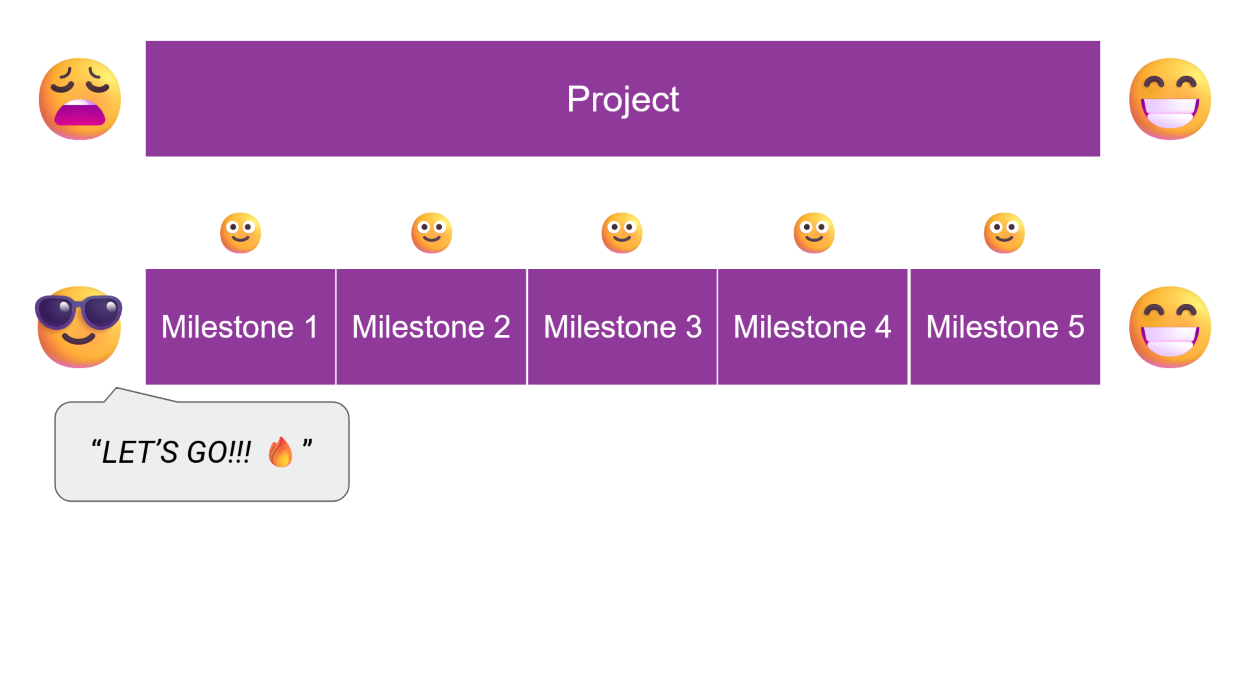Select the small smiley above Milestone 2

431,233
